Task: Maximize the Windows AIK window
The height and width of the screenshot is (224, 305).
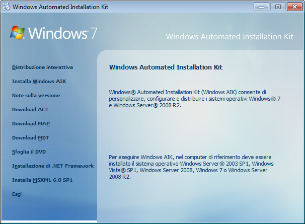Action: 278,7
